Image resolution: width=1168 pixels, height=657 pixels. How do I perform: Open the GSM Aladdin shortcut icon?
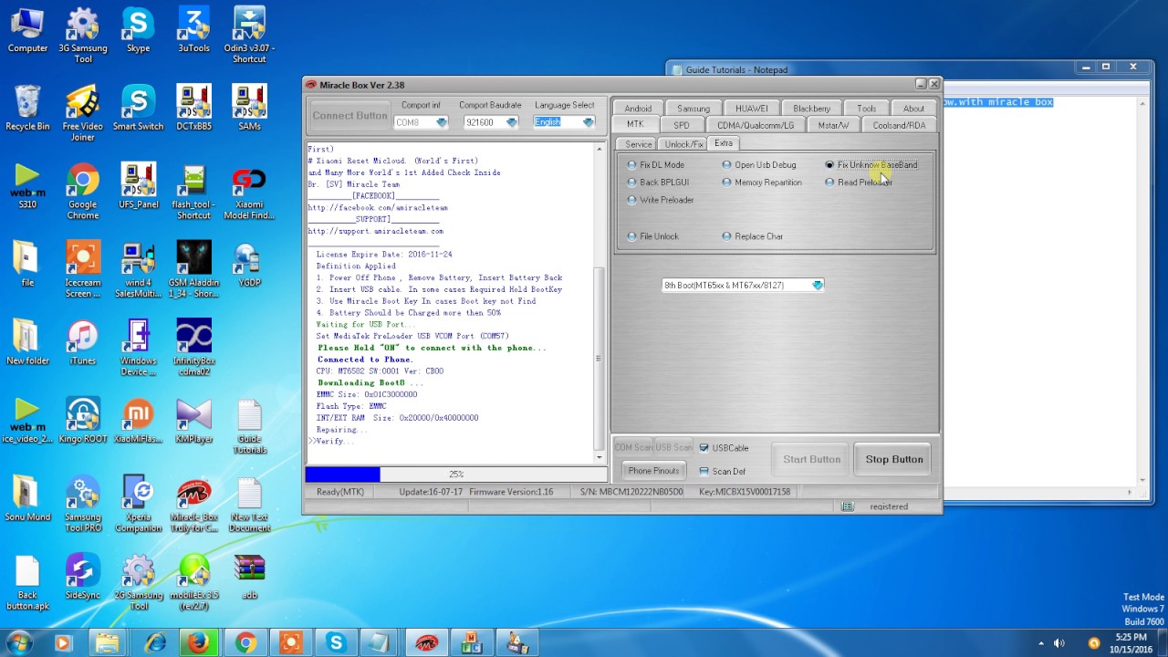click(193, 269)
